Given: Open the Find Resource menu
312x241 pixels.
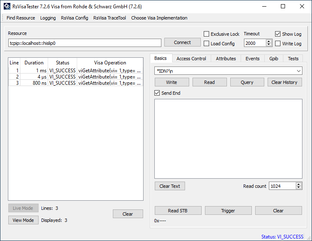Looking at the screenshot, I should (21, 18).
